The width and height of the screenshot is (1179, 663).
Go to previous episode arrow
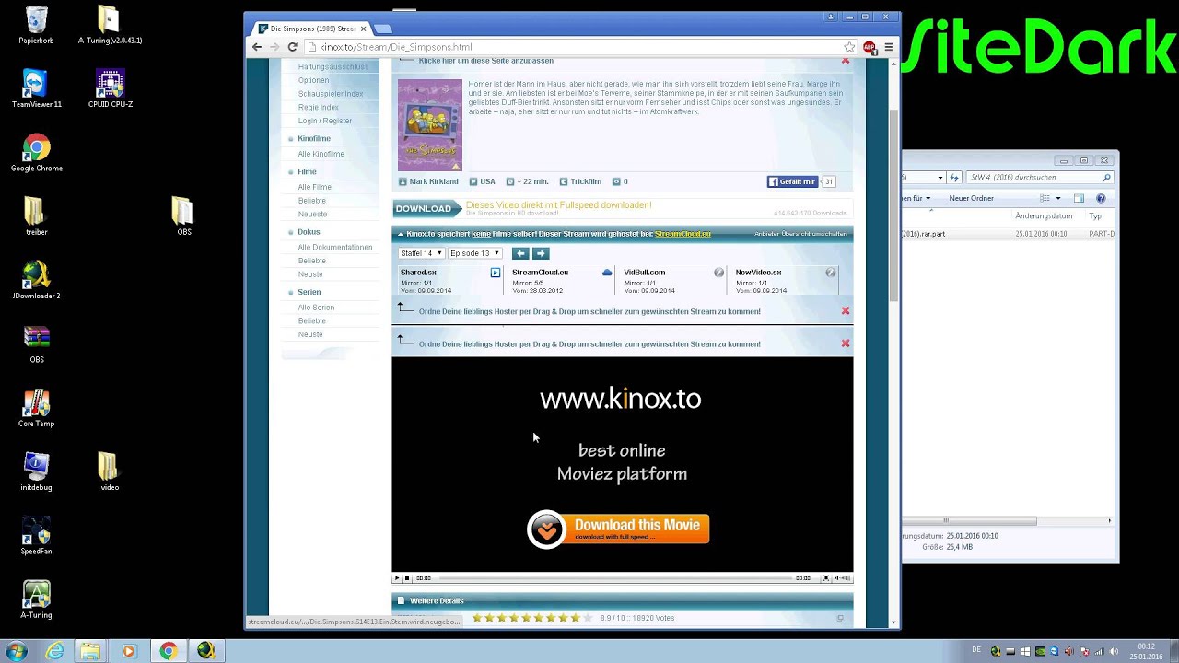[x=520, y=253]
